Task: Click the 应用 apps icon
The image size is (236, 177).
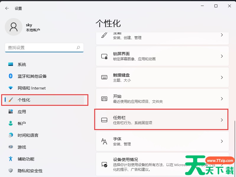Action: (x=11, y=111)
